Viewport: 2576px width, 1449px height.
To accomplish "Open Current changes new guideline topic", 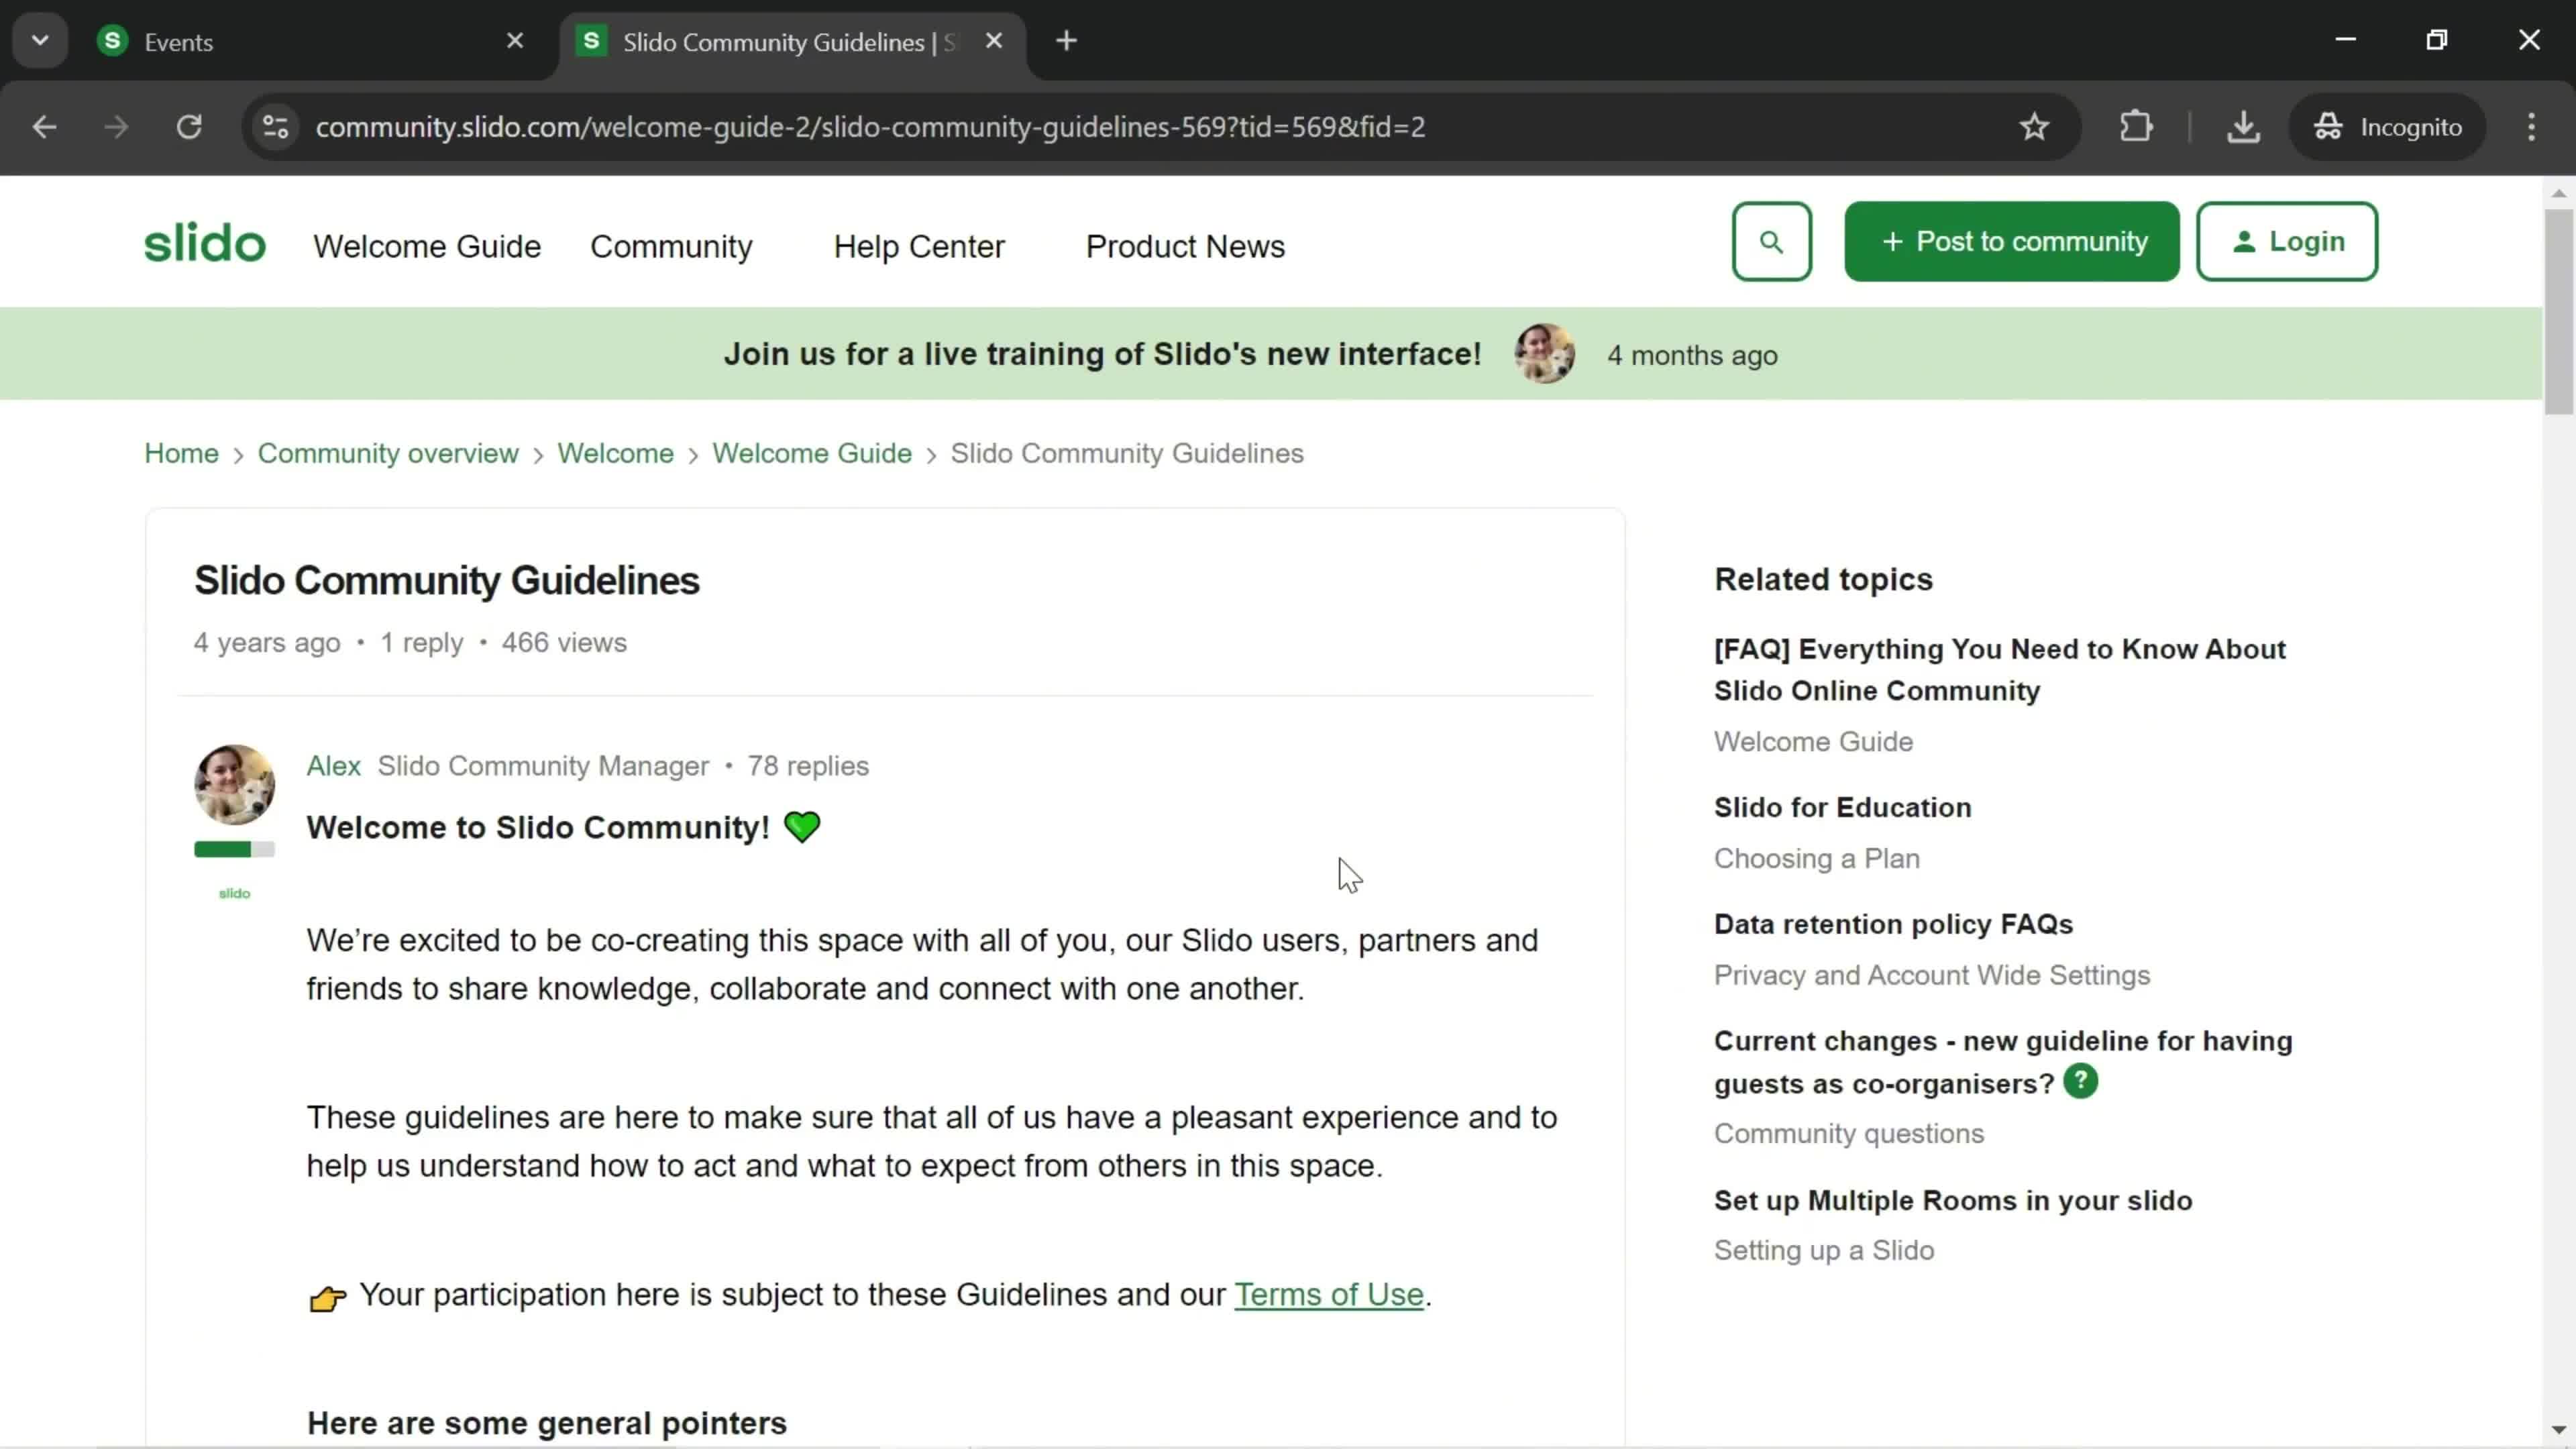I will (x=2002, y=1062).
